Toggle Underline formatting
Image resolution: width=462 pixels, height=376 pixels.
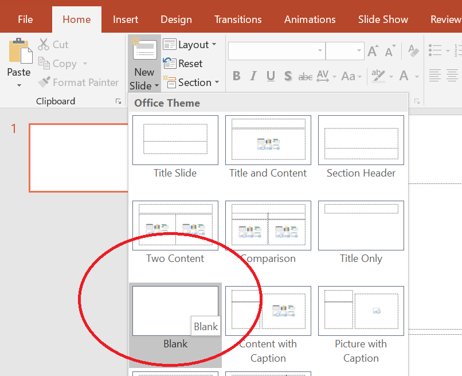coord(270,76)
